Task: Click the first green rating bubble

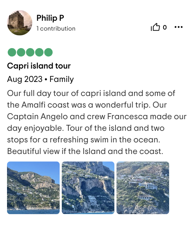Action: click(12, 52)
